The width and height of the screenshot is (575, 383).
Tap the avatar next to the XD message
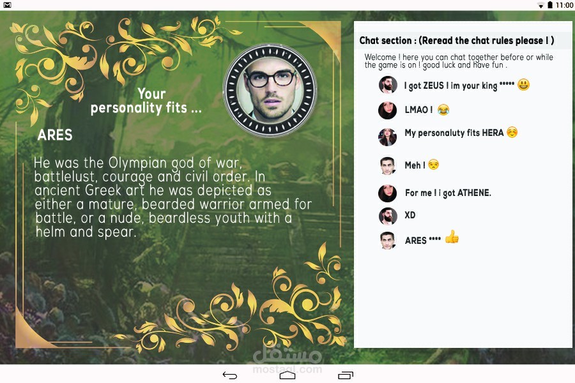388,216
